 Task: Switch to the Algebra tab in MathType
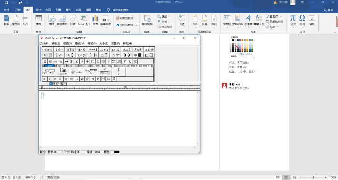point(49,66)
